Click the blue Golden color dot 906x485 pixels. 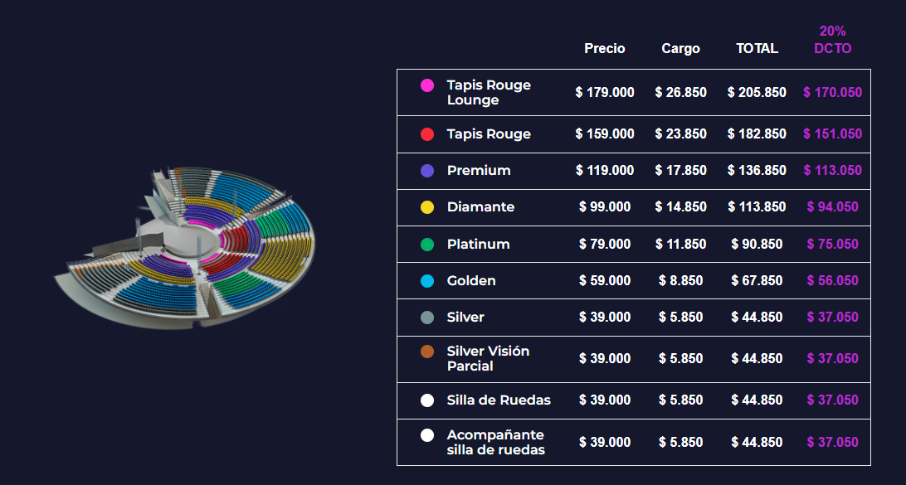click(x=427, y=281)
